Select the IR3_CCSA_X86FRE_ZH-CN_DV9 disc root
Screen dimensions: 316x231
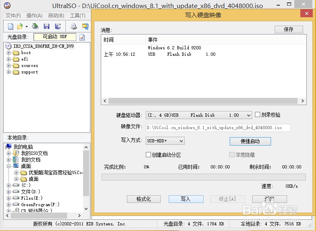pyautogui.click(x=43, y=46)
